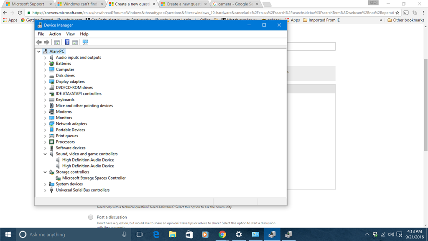Click the Forward arrow in Device Manager toolbar
This screenshot has width=428, height=241.
point(47,42)
